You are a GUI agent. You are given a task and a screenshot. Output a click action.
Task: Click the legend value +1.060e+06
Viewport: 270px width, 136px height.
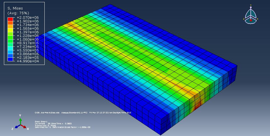point(28,39)
